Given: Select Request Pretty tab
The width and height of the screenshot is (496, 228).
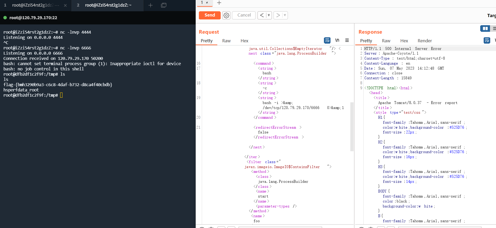Looking at the screenshot, I should coord(206,41).
